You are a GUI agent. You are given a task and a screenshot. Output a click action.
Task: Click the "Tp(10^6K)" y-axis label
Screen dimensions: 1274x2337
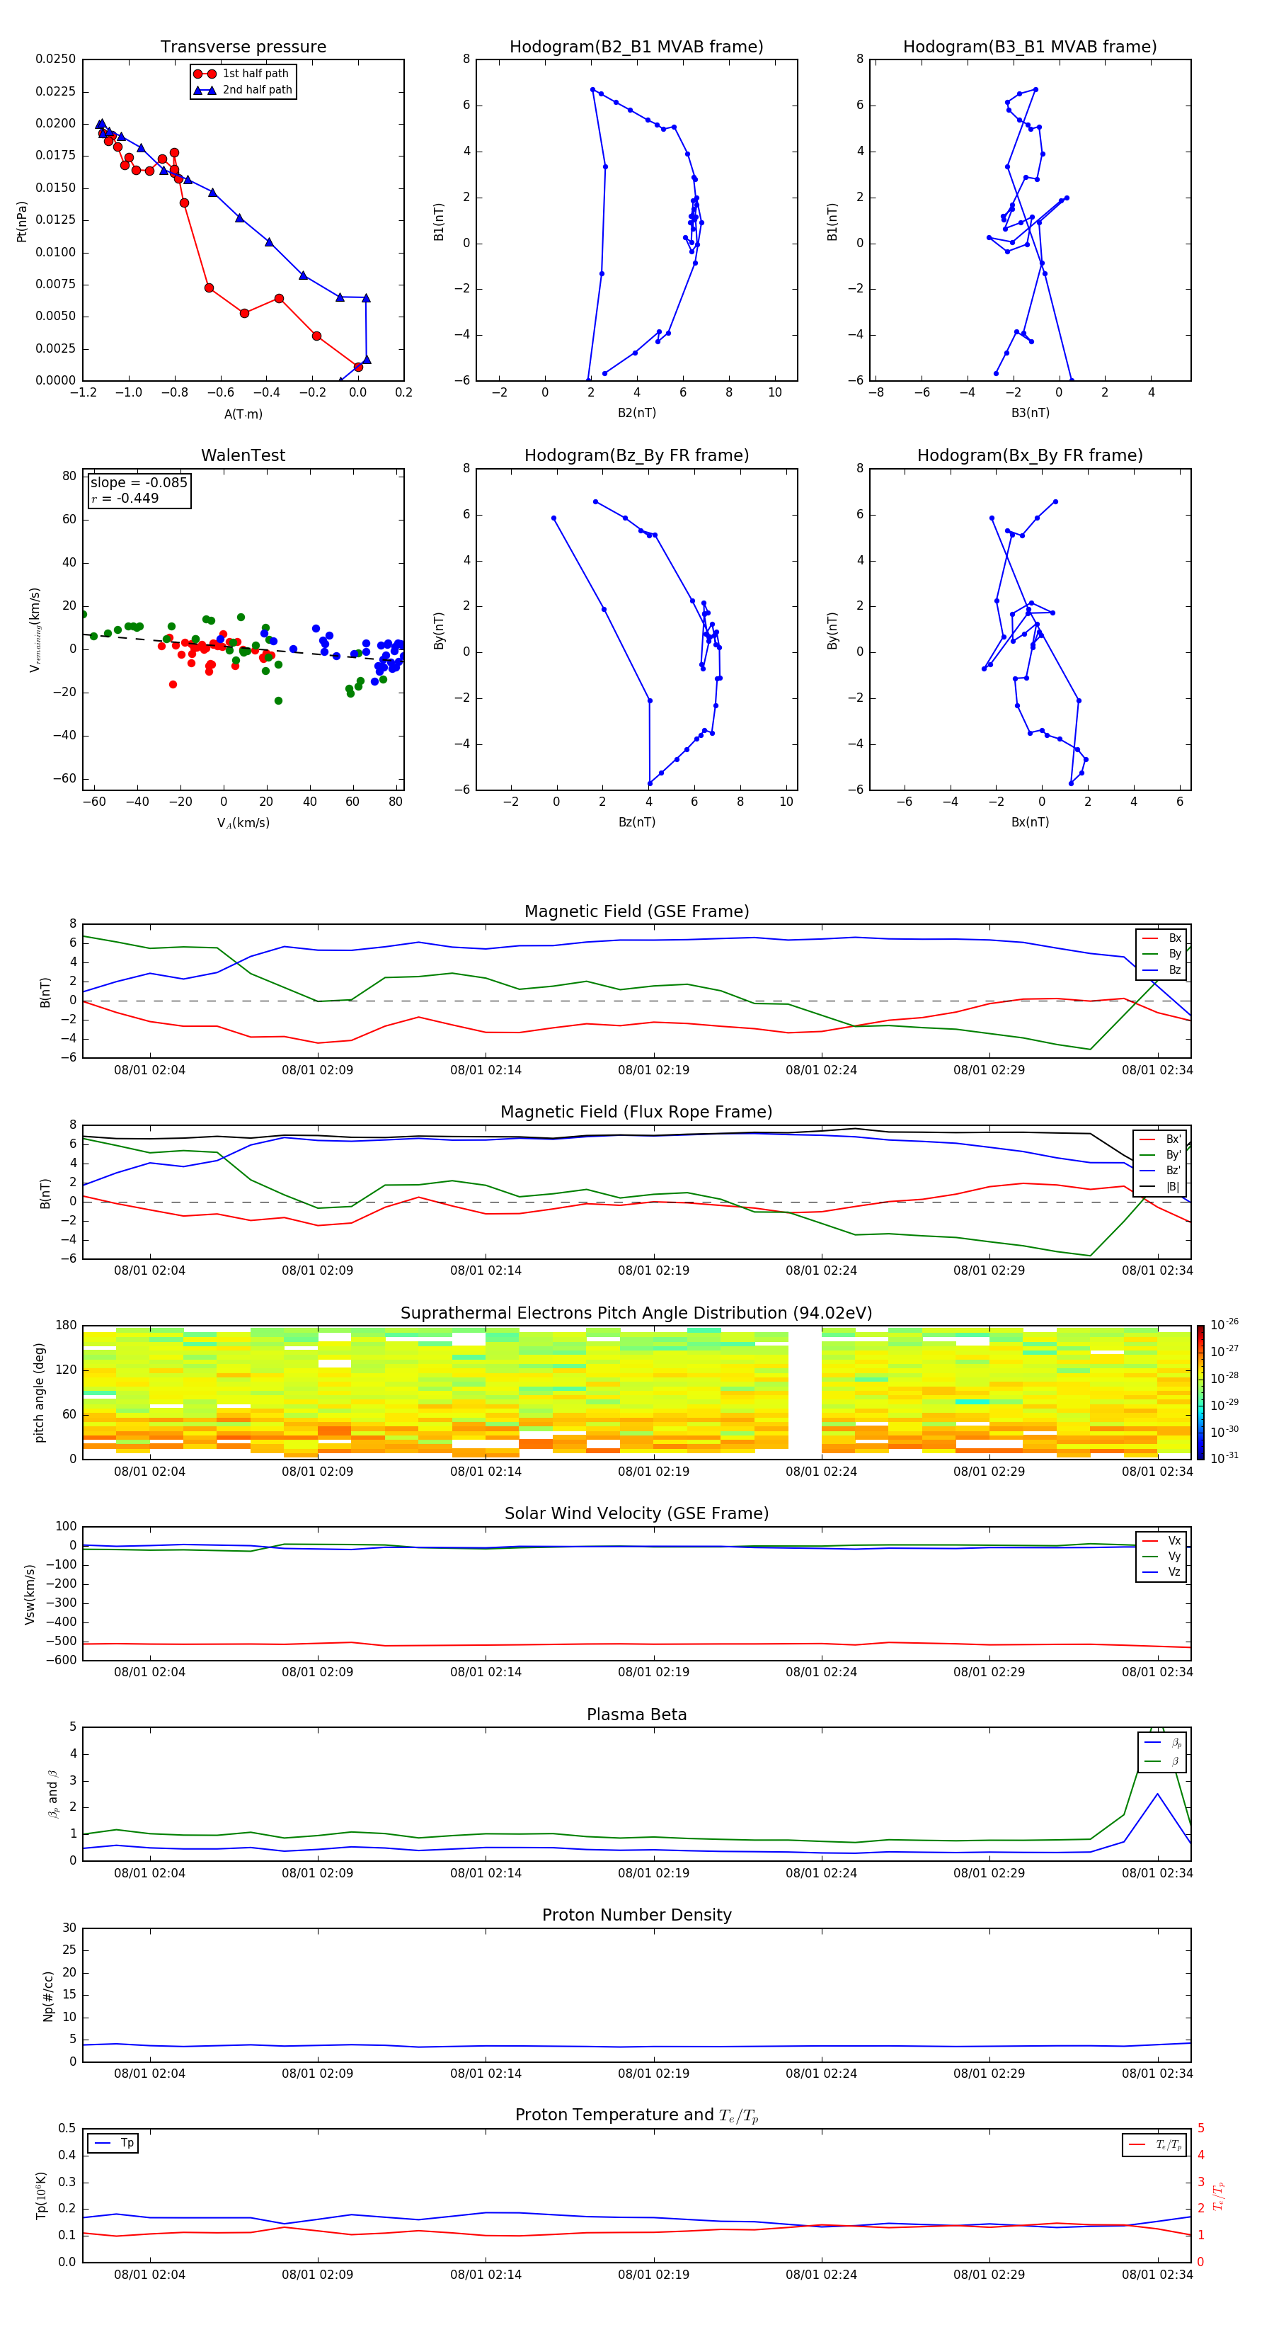(42, 2195)
